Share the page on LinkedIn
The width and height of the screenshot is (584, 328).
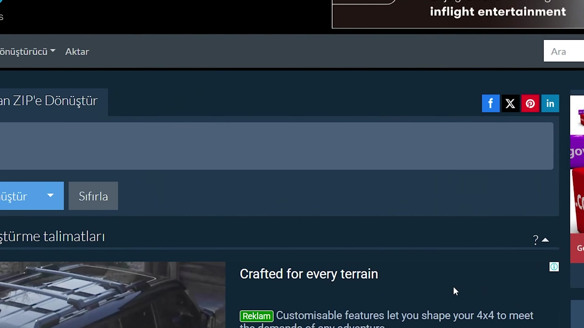coord(550,104)
